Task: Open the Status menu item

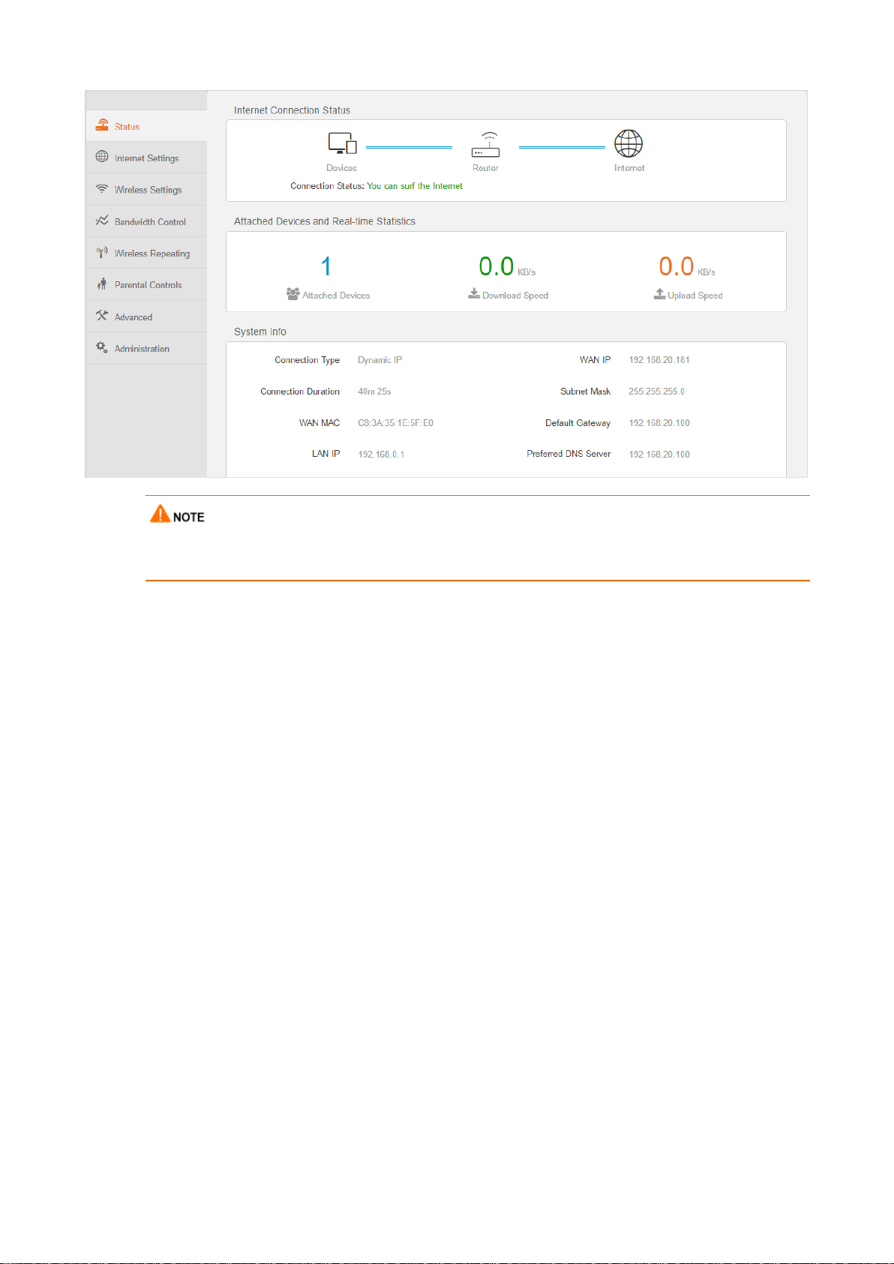Action: coord(146,126)
